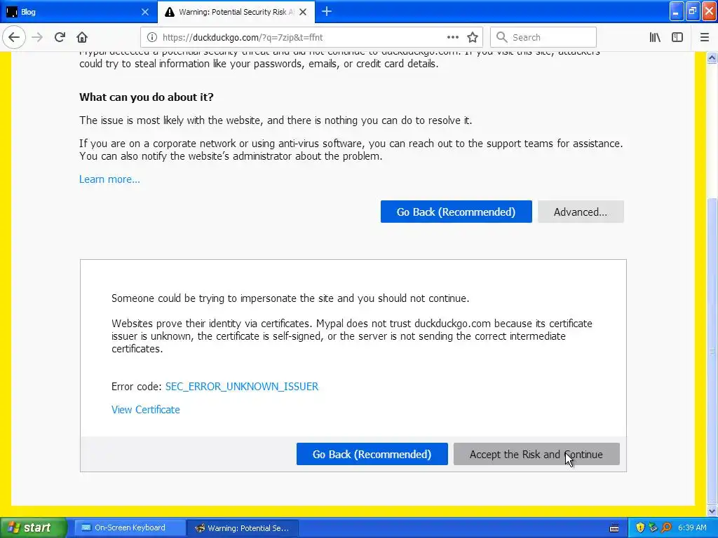
Task: Click the keyboard icon in taskbar
Action: (614, 528)
